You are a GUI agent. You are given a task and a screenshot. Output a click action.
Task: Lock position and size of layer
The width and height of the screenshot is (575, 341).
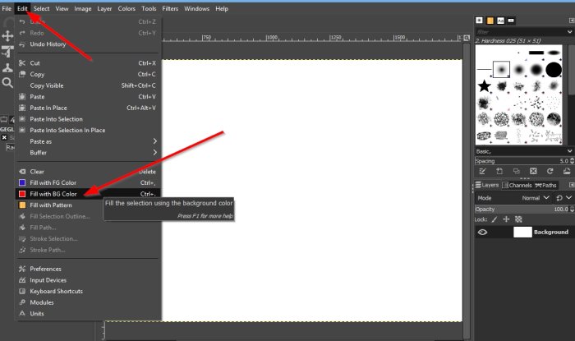click(507, 219)
